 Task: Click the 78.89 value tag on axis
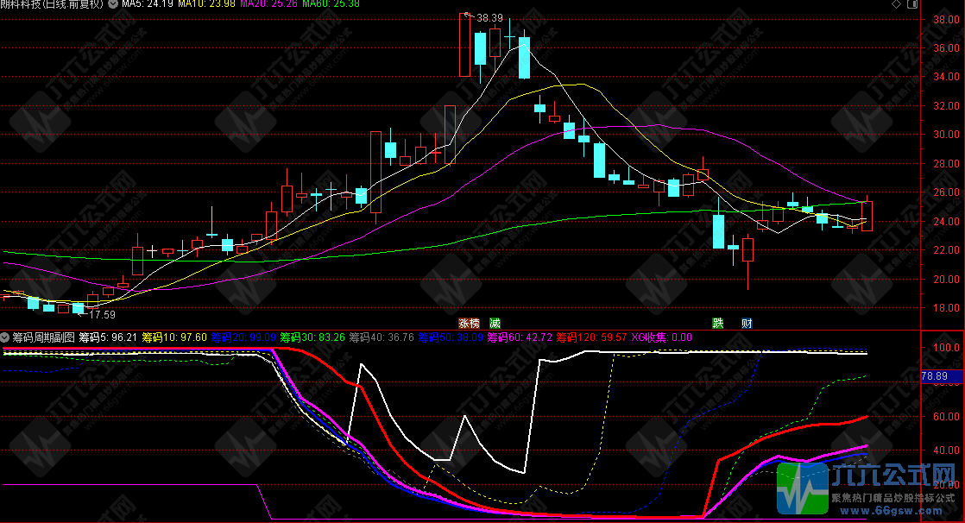[x=934, y=376]
